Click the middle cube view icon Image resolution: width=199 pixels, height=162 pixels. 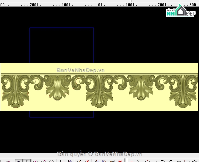click(x=43, y=161)
